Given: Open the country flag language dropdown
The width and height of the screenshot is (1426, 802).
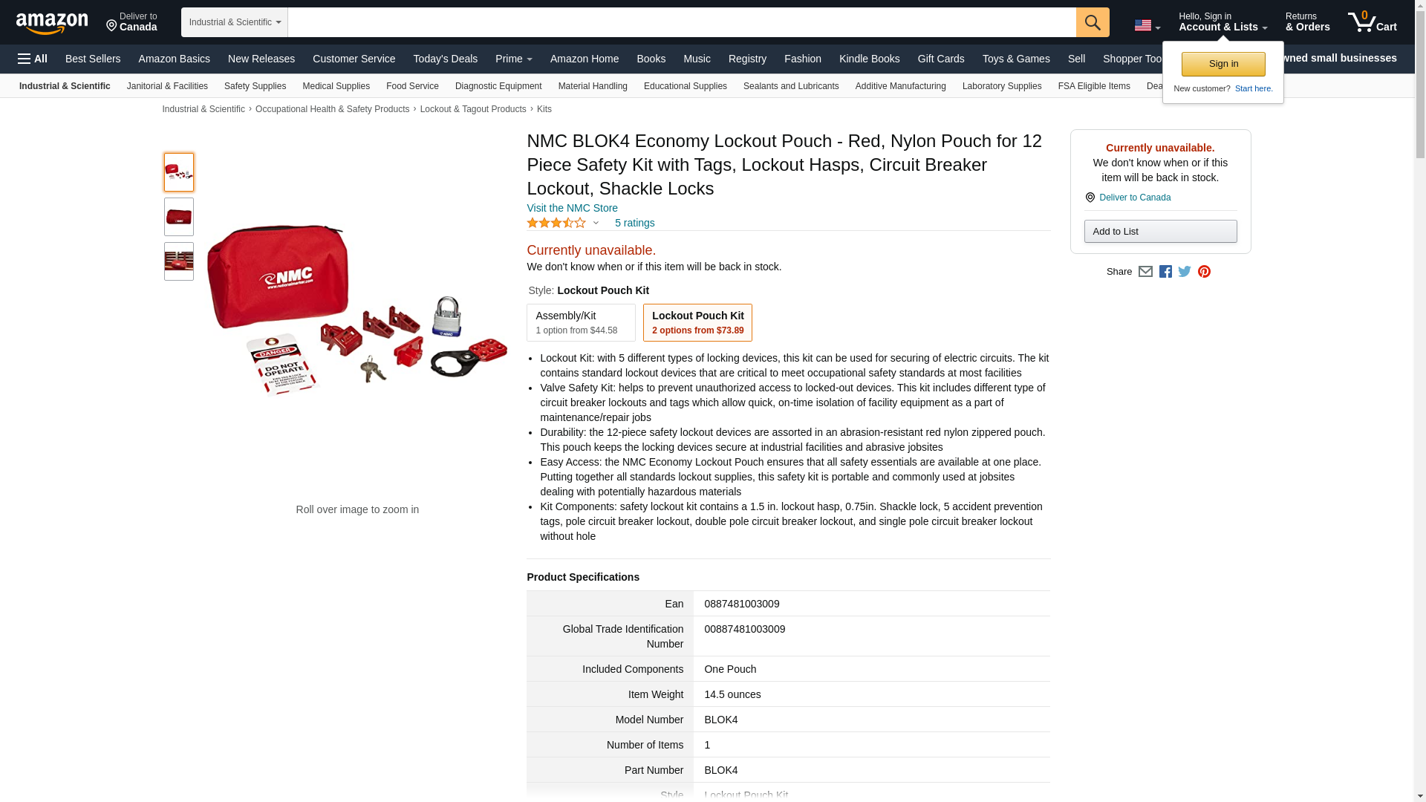Looking at the screenshot, I should pos(1147,25).
